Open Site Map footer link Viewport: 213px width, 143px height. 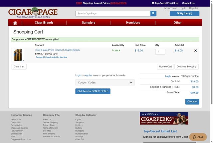pos(47,131)
